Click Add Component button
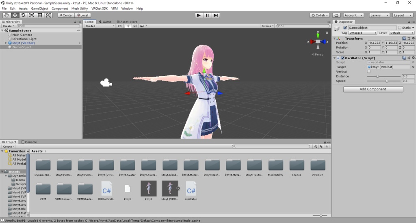The height and width of the screenshot is (223, 416). (x=373, y=89)
